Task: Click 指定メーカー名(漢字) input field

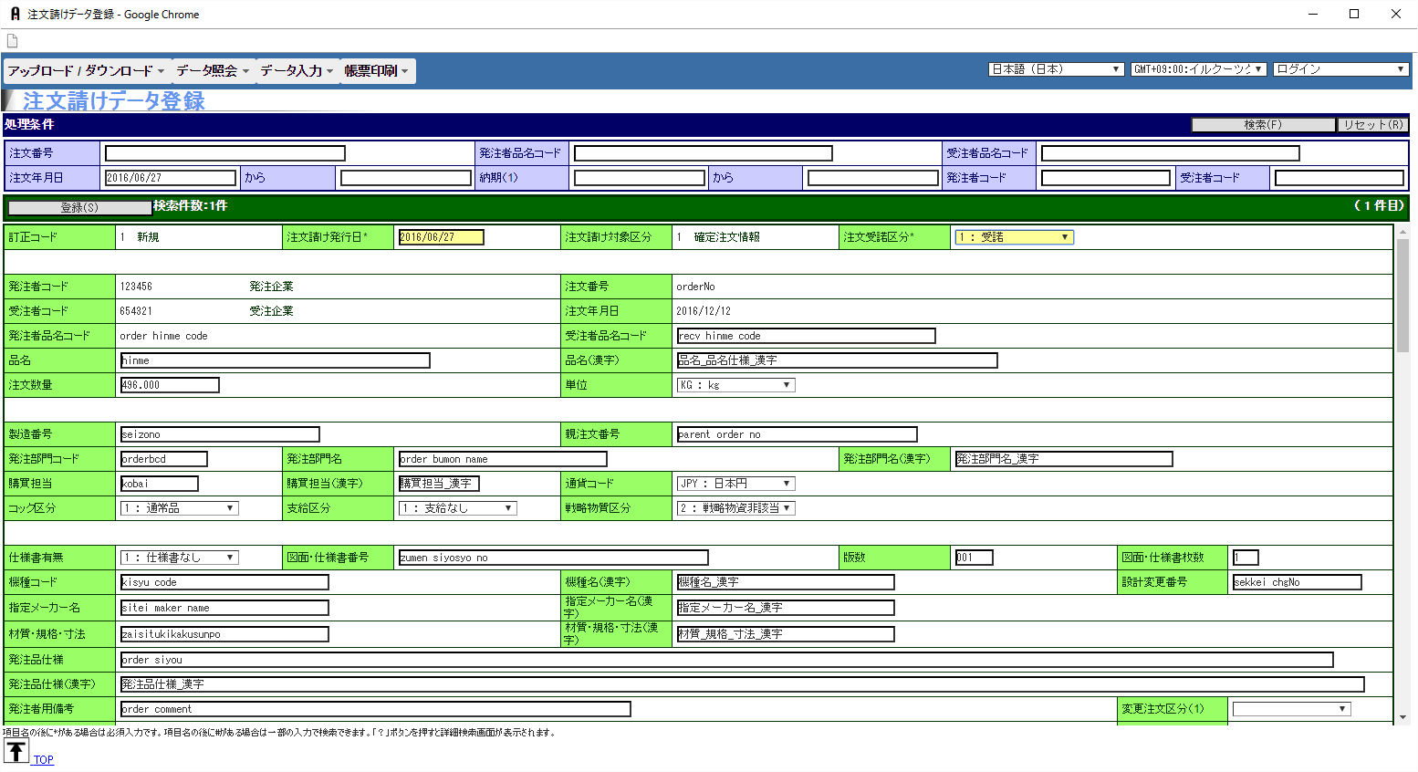Action: pos(786,608)
